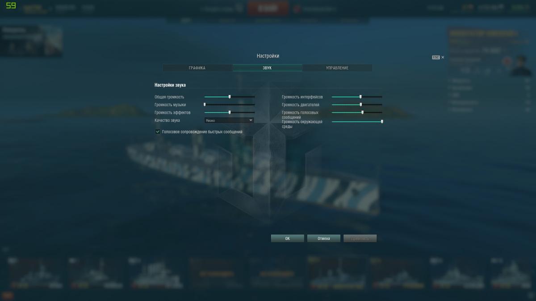This screenshot has width=536, height=301.
Task: Click the Громкость музыки slider track
Action: [x=230, y=104]
